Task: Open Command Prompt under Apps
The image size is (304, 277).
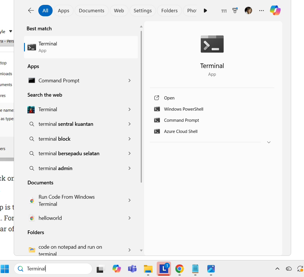Action: 59,80
